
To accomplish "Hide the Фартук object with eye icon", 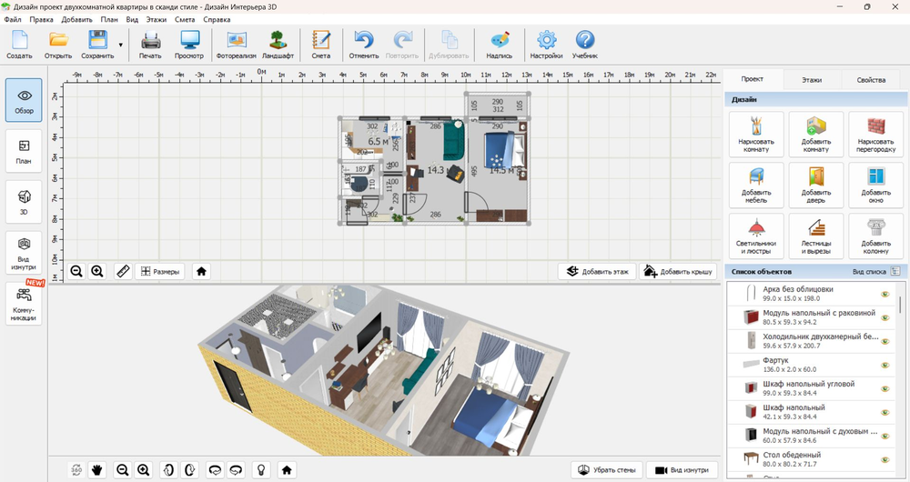I will [884, 366].
